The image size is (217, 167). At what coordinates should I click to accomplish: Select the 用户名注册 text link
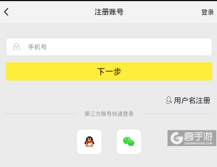[x=192, y=100]
